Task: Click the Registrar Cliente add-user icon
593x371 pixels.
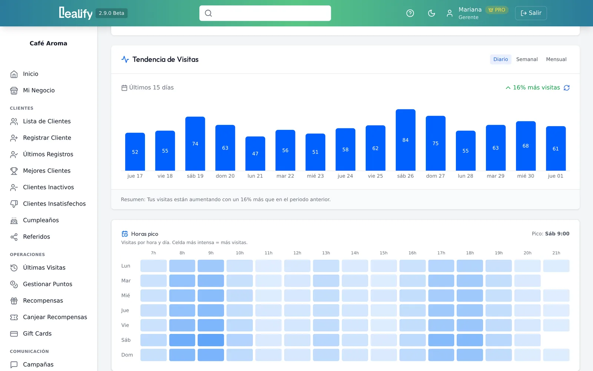Action: [x=14, y=138]
